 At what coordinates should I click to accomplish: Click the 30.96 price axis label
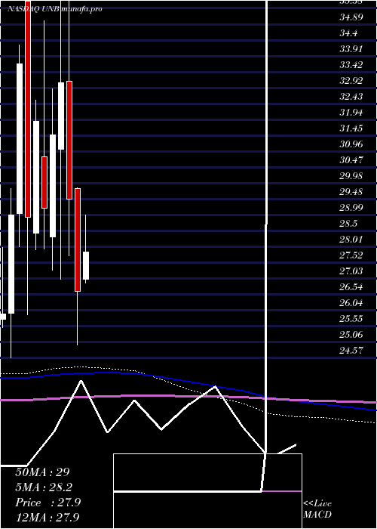(x=351, y=144)
